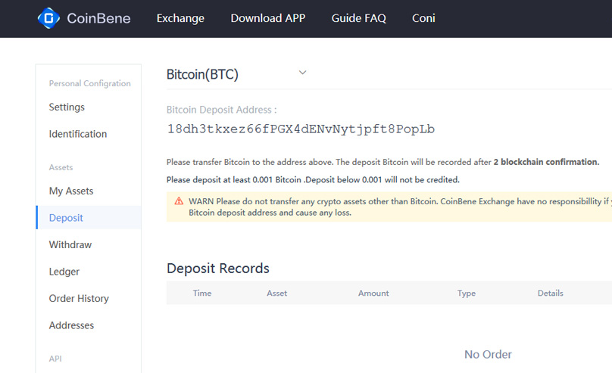The width and height of the screenshot is (612, 373).
Task: Click the Bitcoin Deposit Address label
Action: coord(221,110)
